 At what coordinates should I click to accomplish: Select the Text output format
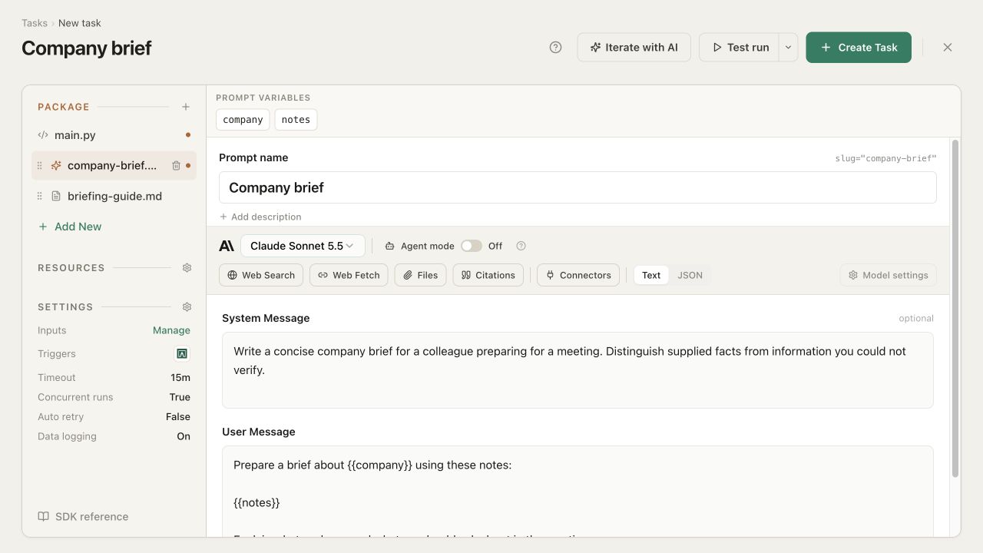coord(651,275)
